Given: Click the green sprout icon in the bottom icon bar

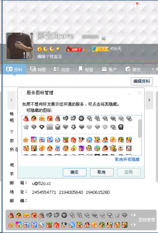Looking at the screenshot, I should [x=49, y=225].
